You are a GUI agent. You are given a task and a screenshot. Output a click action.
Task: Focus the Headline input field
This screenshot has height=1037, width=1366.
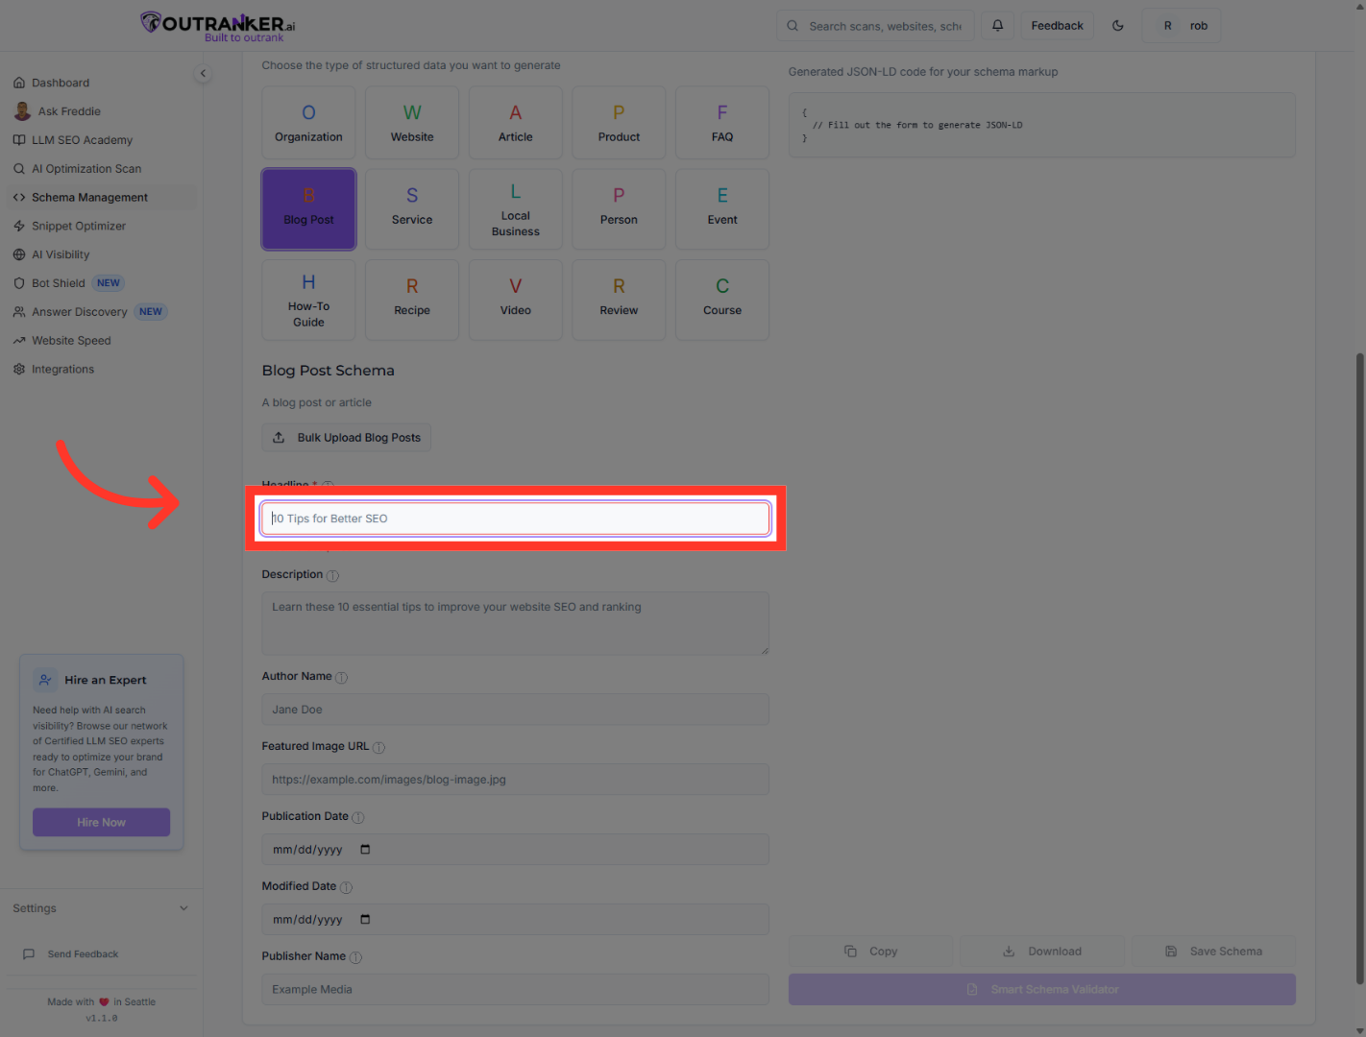tap(516, 518)
